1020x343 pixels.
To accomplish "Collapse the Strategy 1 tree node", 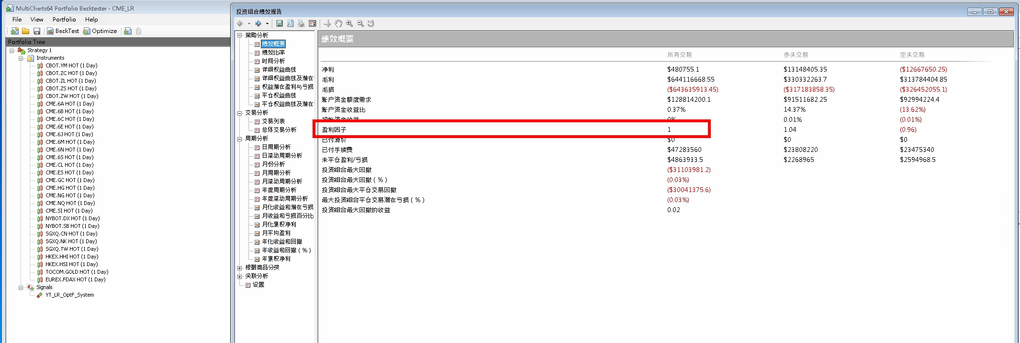I will coord(12,51).
